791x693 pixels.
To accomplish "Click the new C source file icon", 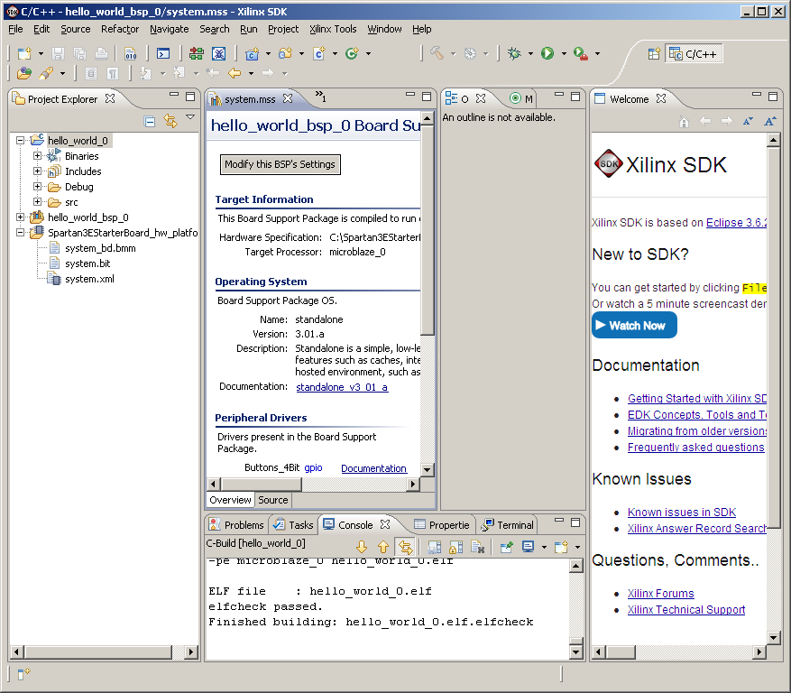I will [318, 53].
